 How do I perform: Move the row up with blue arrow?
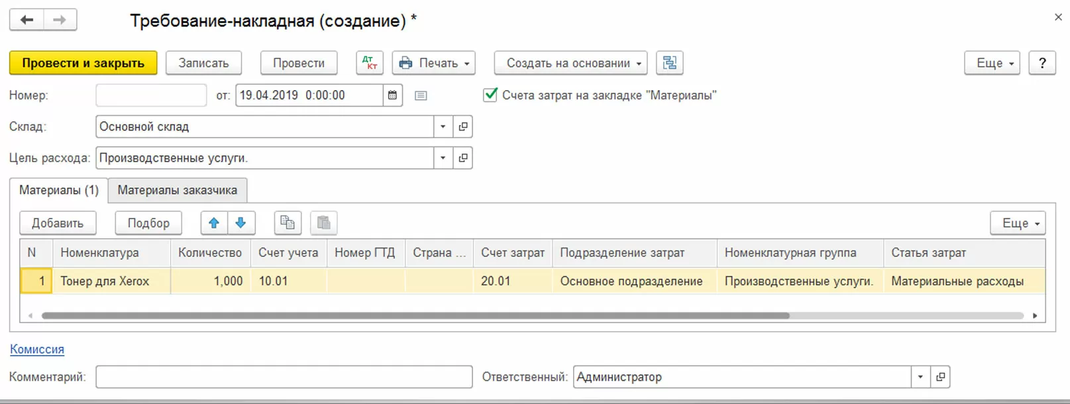point(214,223)
